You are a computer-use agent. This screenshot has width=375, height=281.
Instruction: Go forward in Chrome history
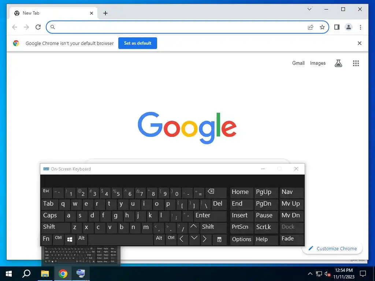click(26, 27)
